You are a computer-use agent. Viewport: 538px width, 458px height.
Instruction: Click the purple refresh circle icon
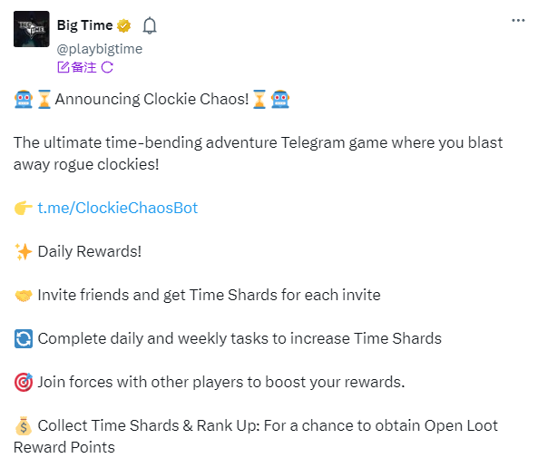(x=107, y=67)
